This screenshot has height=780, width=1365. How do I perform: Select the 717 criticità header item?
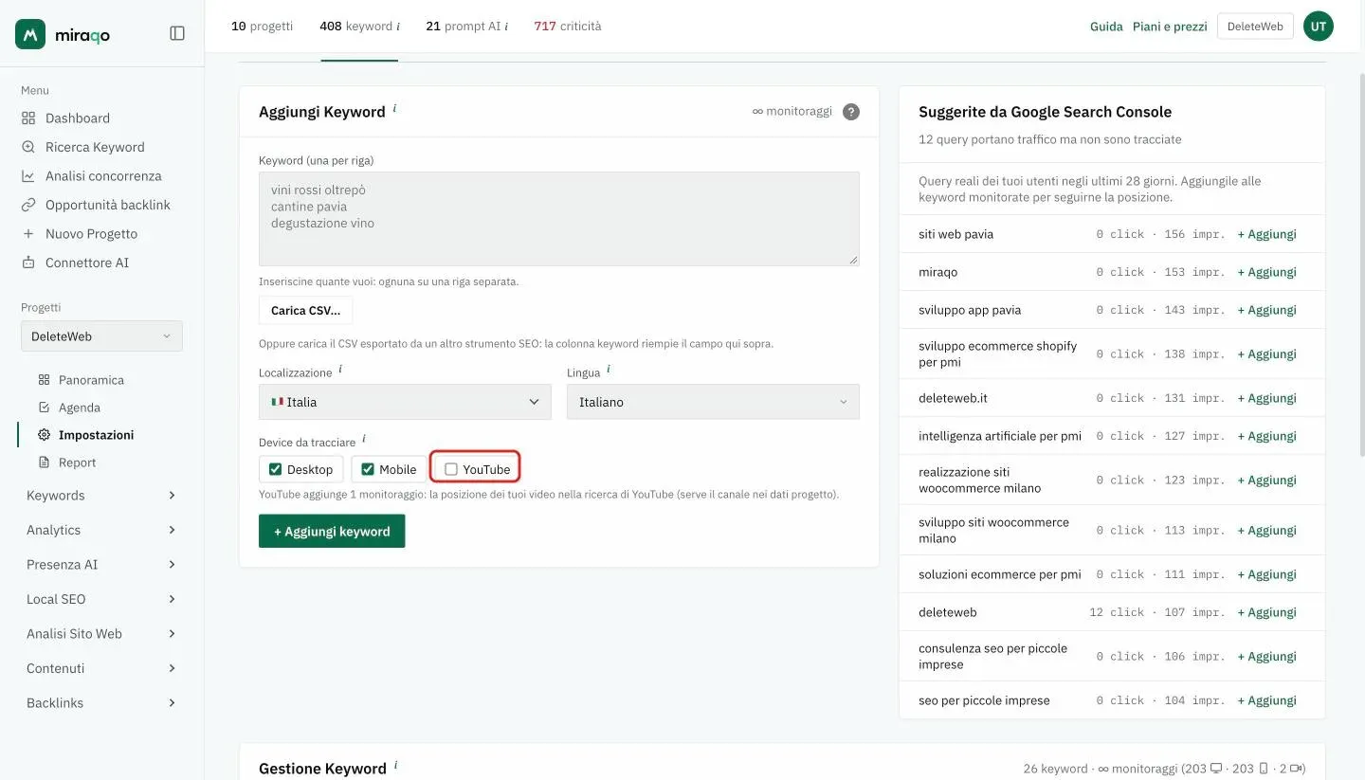568,27
